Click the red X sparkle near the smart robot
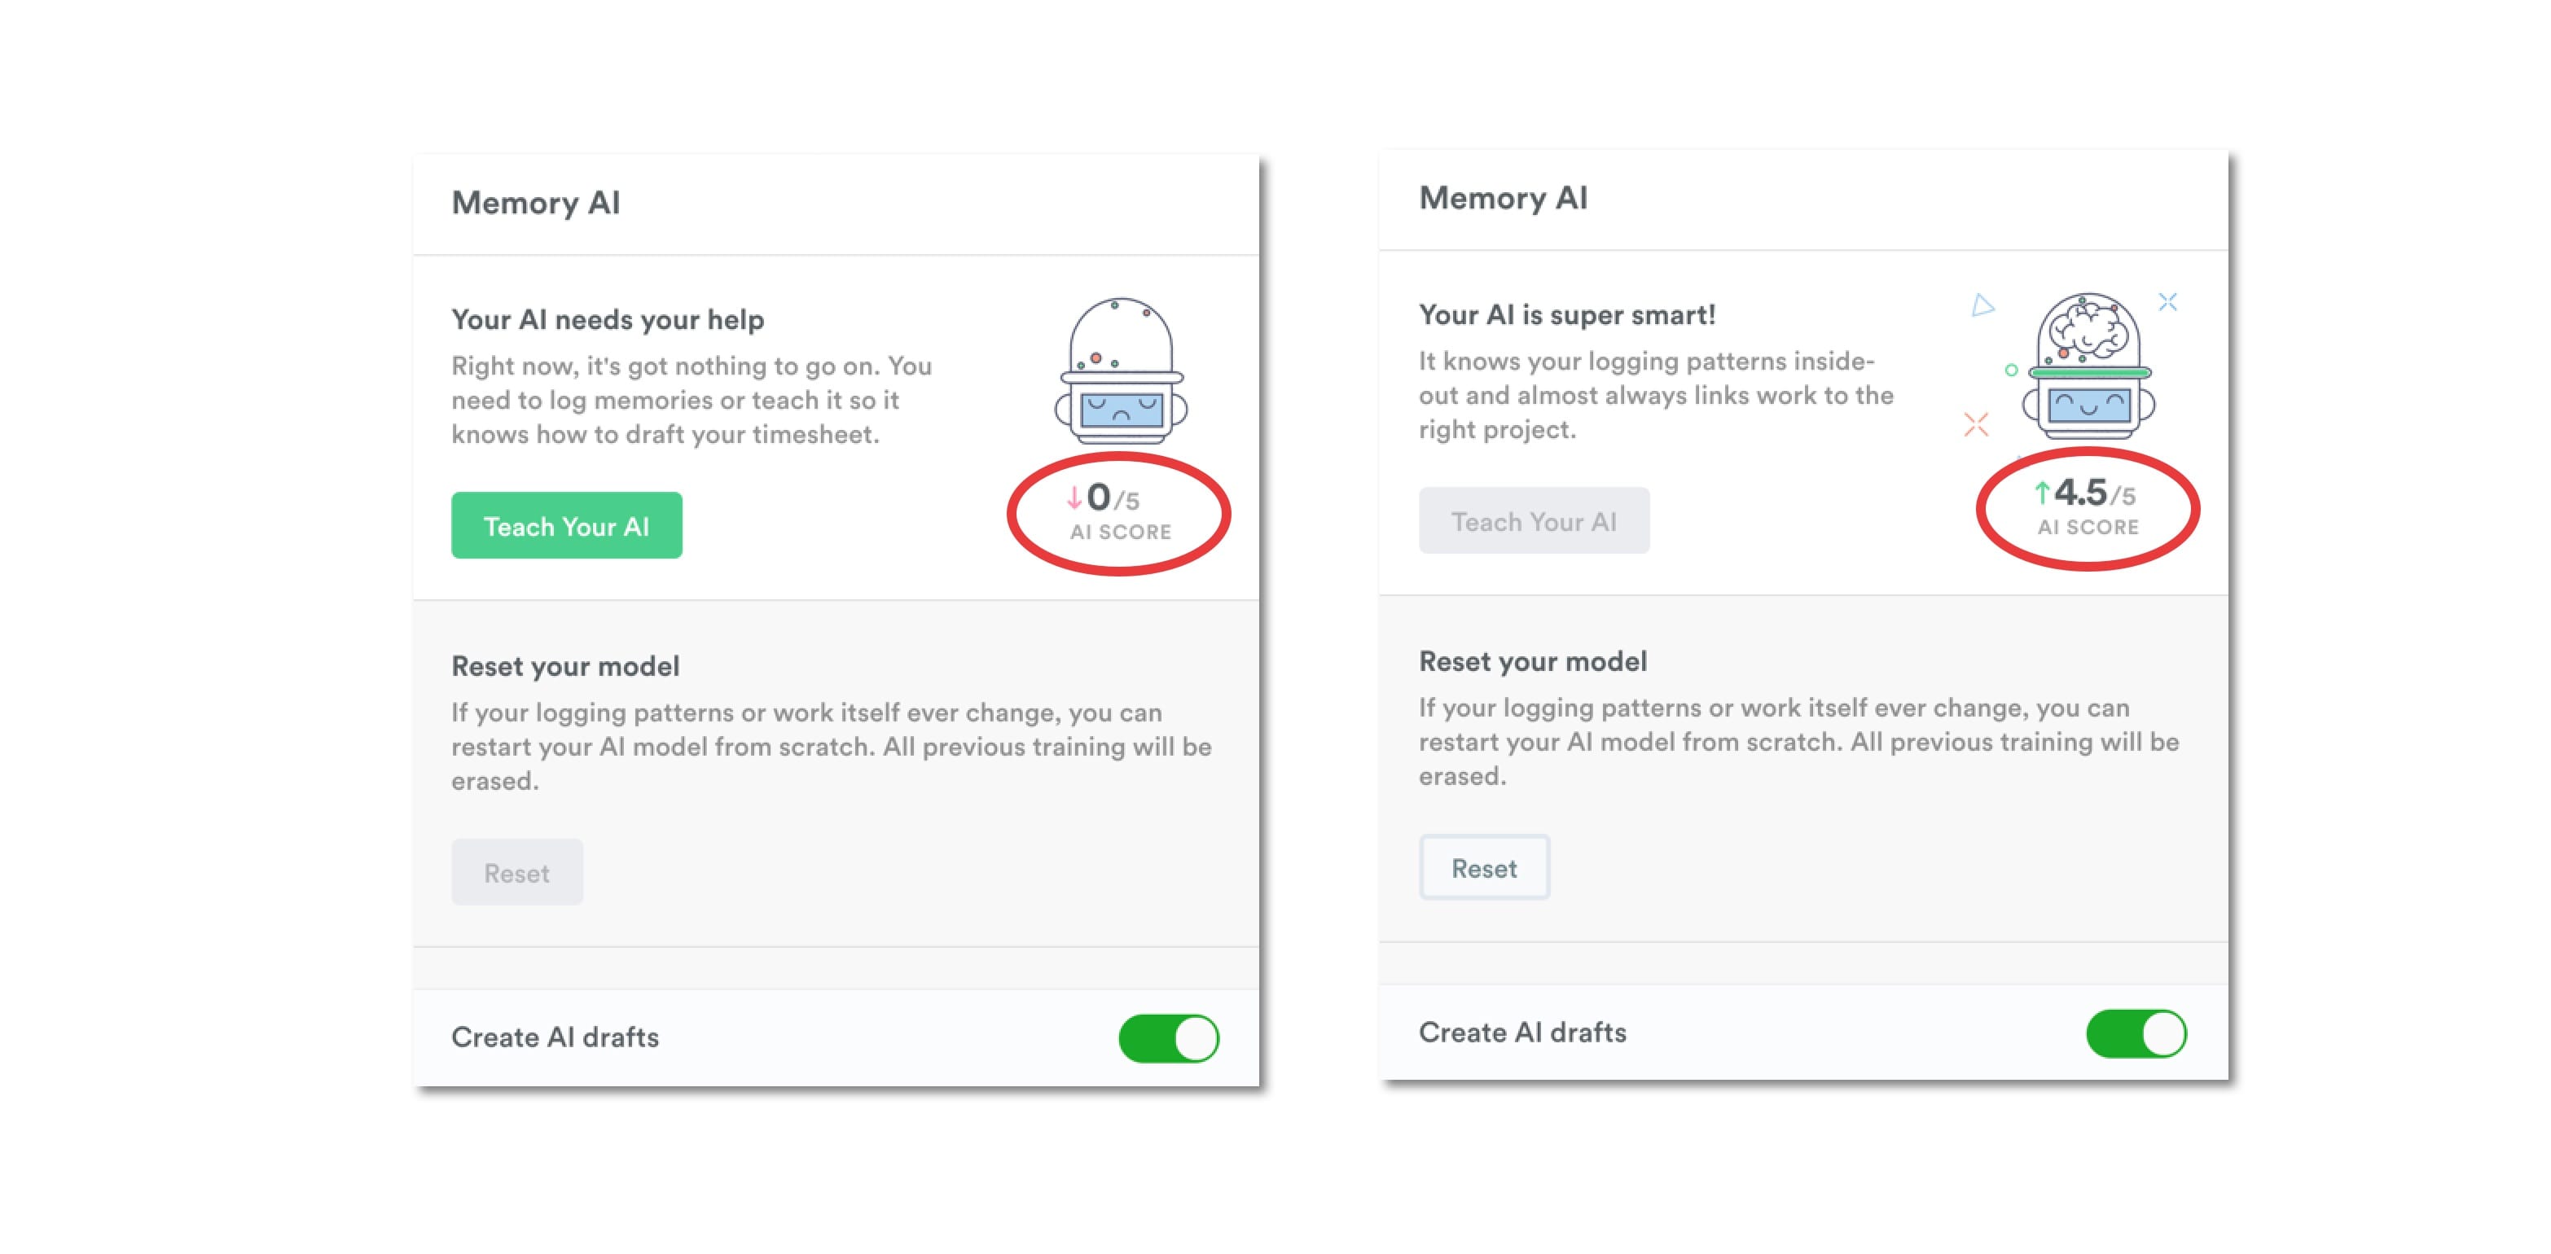The height and width of the screenshot is (1254, 2551). pyautogui.click(x=1976, y=424)
